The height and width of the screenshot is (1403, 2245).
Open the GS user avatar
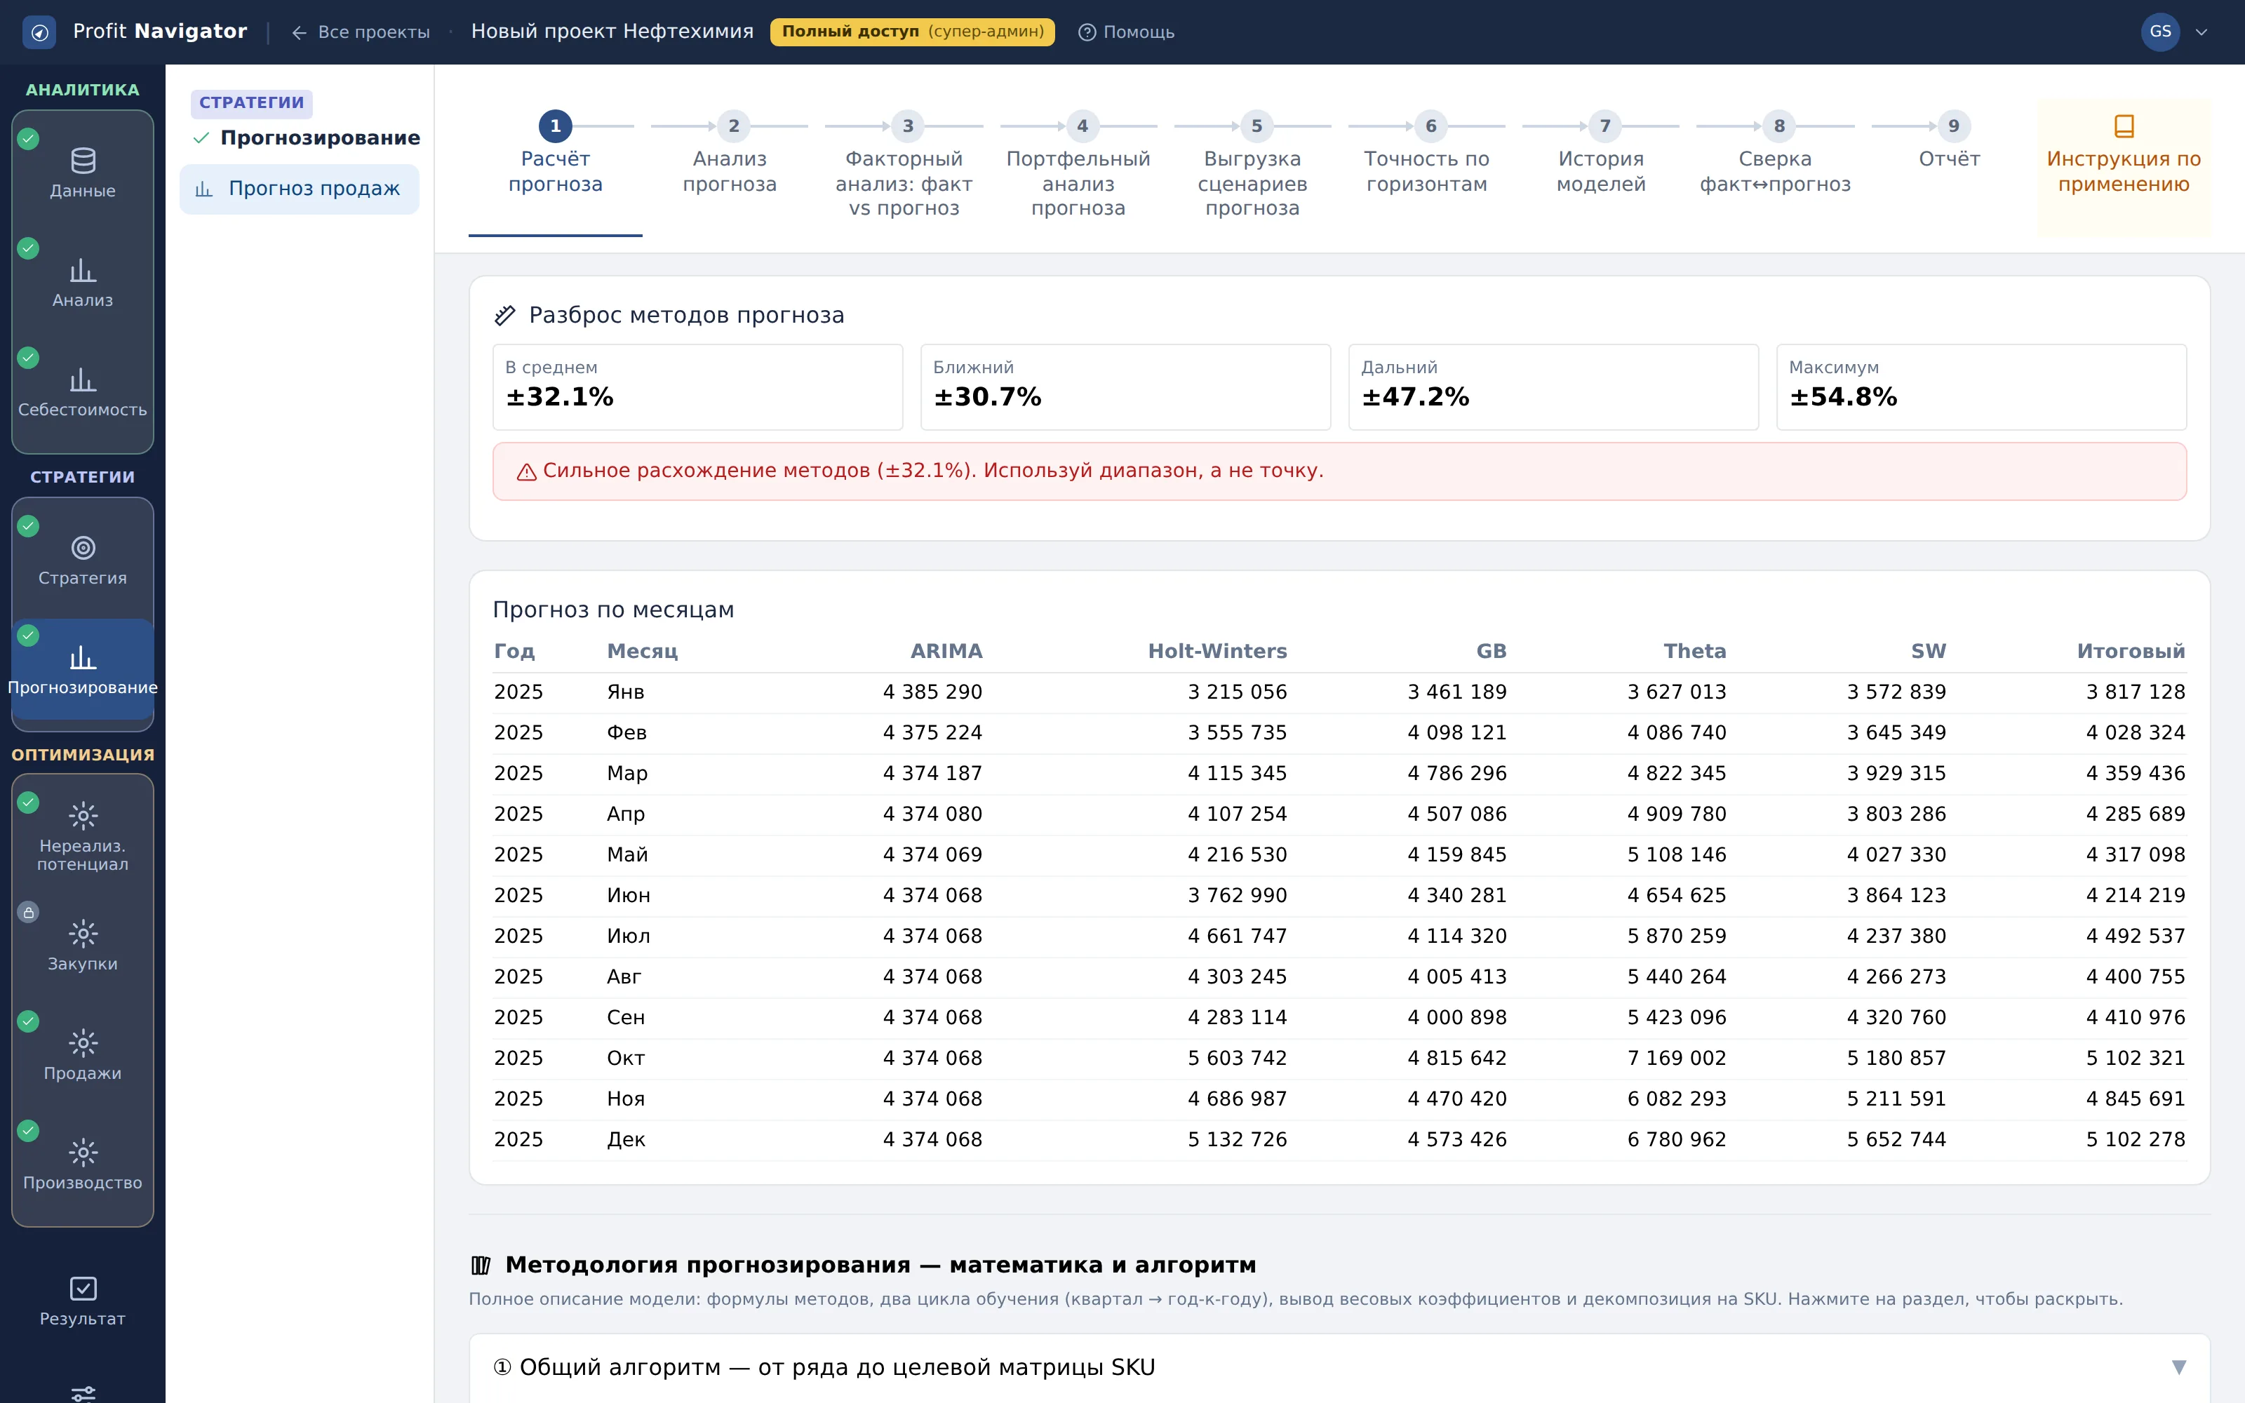2159,32
